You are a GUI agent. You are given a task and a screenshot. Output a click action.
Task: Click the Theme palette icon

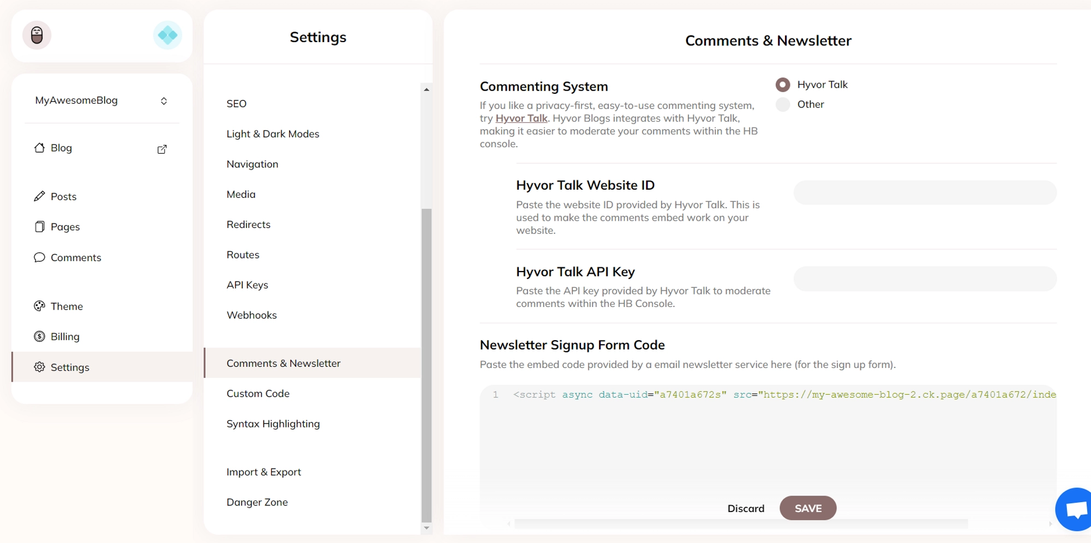39,306
